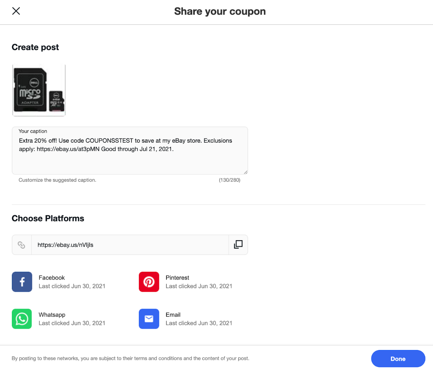Click the Facebook share icon

point(22,282)
